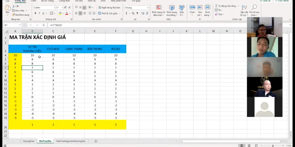The height and width of the screenshot is (147, 295).
Task: Click the Cut (Cắt) scissors icon
Action: (x=13, y=6)
